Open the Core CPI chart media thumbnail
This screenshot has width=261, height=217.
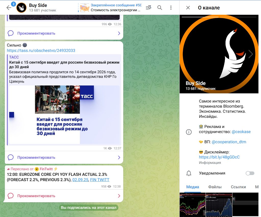pyautogui.click(x=219, y=205)
